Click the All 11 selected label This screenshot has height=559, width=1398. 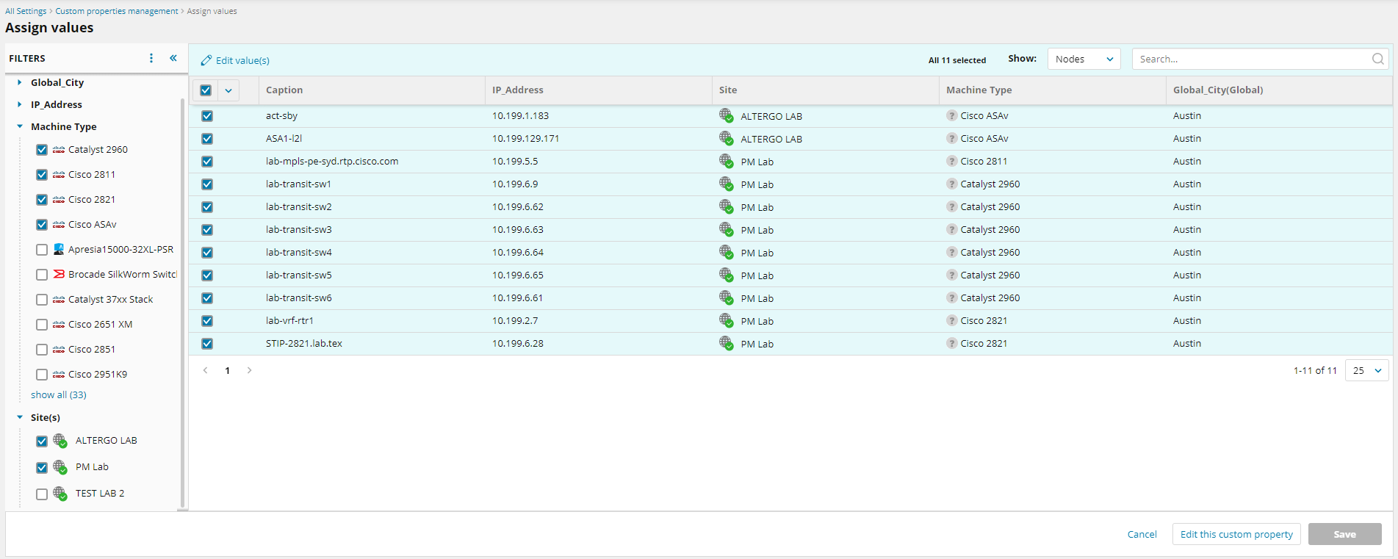click(x=957, y=60)
